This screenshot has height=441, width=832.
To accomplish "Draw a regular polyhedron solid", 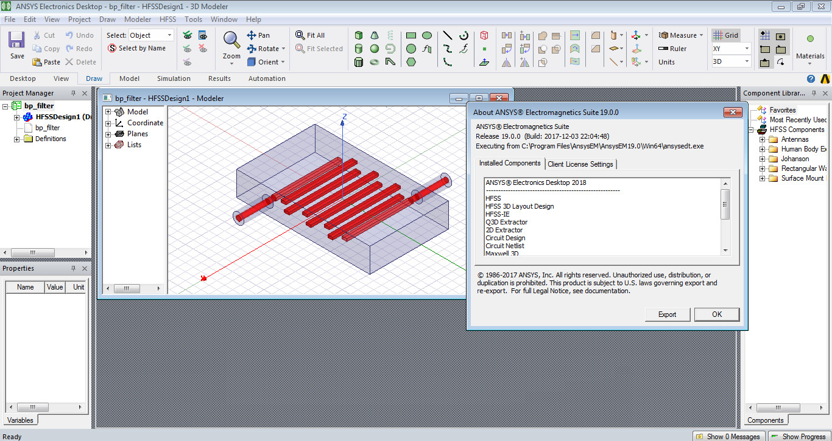I will (x=359, y=62).
